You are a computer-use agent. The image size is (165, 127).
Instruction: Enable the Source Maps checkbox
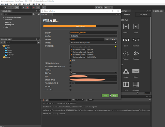tap(70, 90)
